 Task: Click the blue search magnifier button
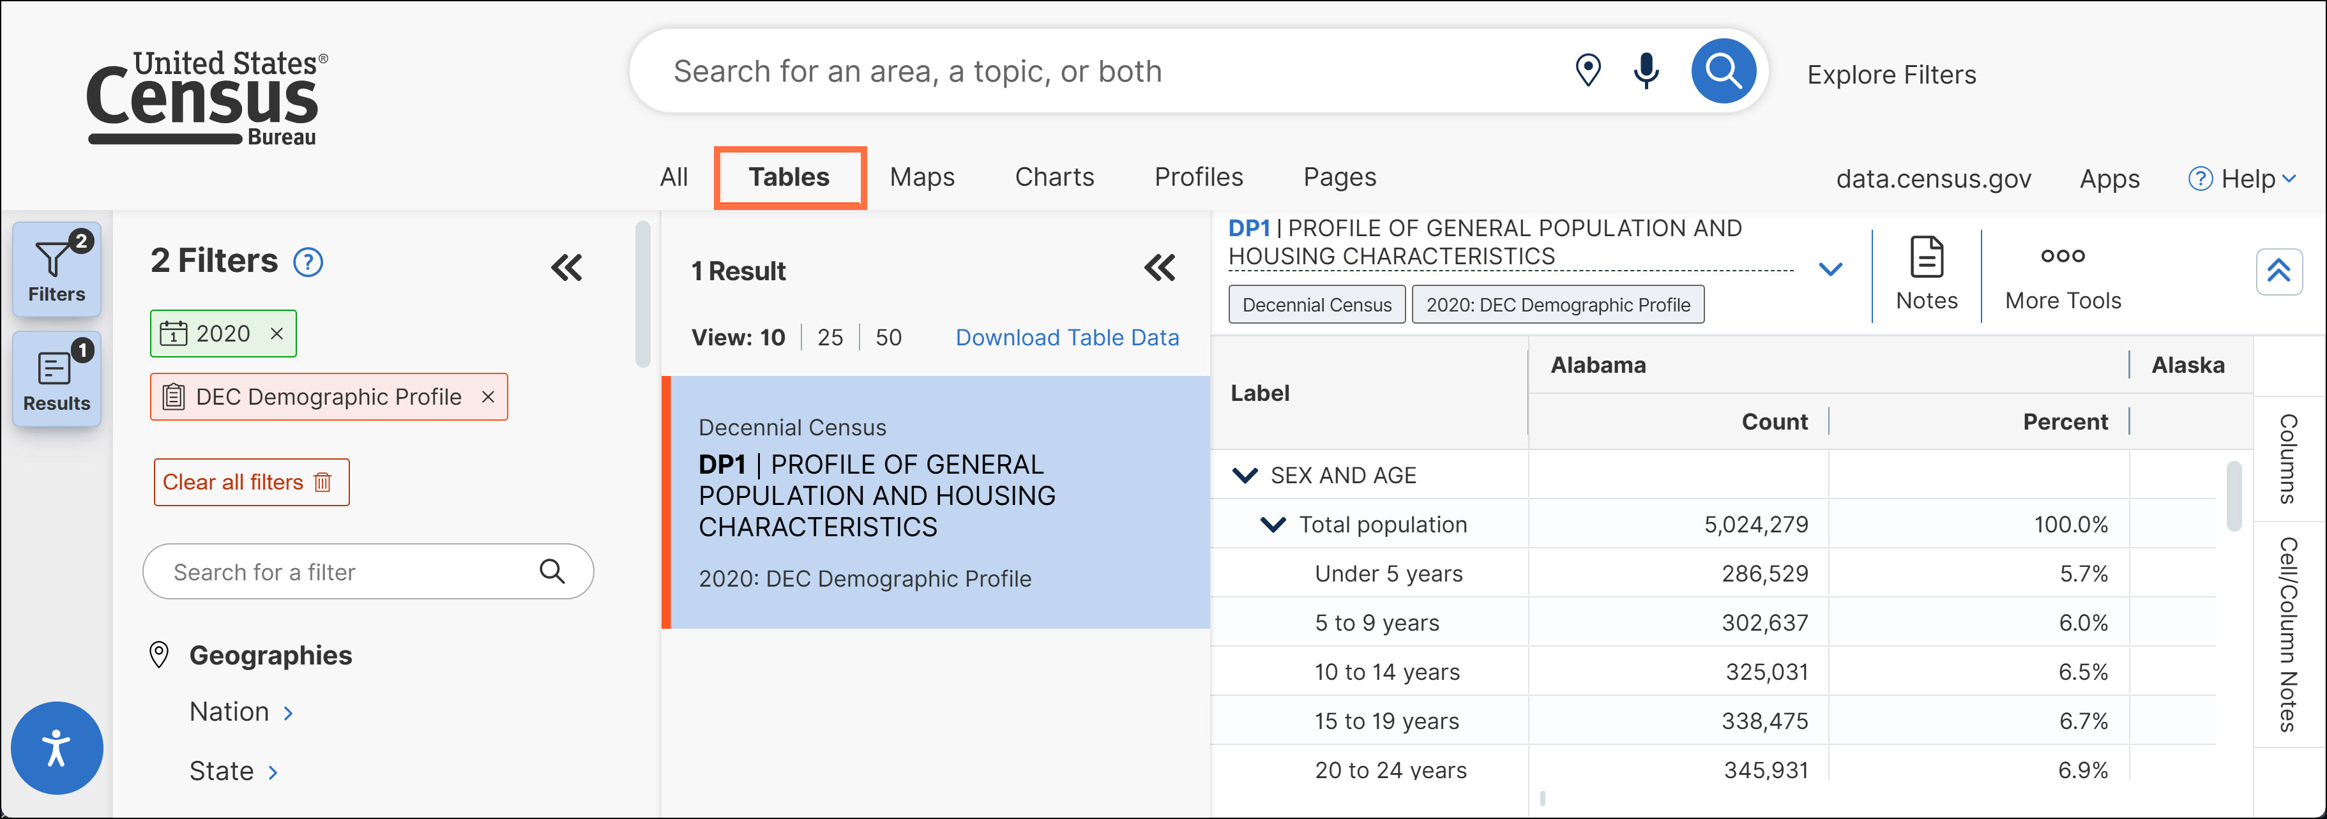(1723, 70)
